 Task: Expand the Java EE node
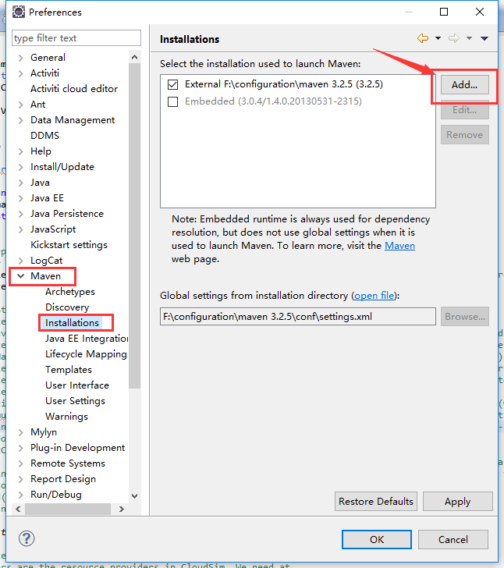[x=20, y=198]
